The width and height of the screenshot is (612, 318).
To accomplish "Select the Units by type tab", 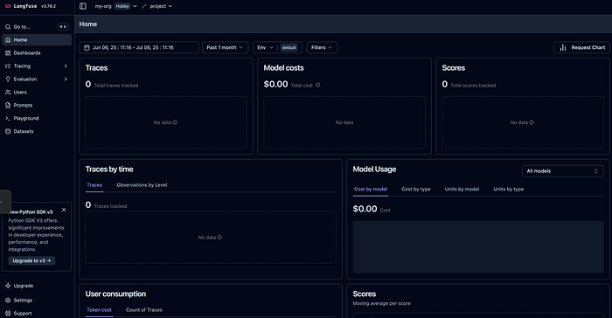I will (508, 190).
